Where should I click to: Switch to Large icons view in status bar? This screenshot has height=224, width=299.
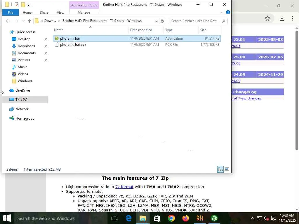(227, 169)
